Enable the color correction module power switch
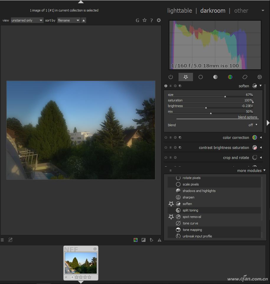Screen dimensions: 270x284 click(166, 137)
